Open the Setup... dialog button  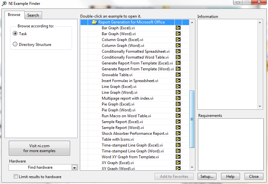click(x=207, y=177)
